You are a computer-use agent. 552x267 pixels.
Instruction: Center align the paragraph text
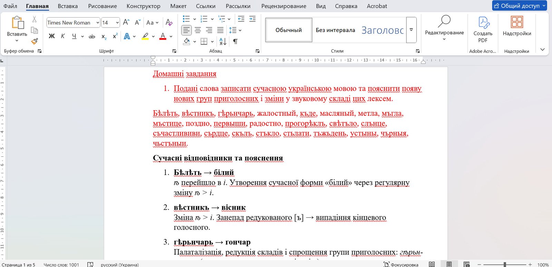(x=198, y=30)
